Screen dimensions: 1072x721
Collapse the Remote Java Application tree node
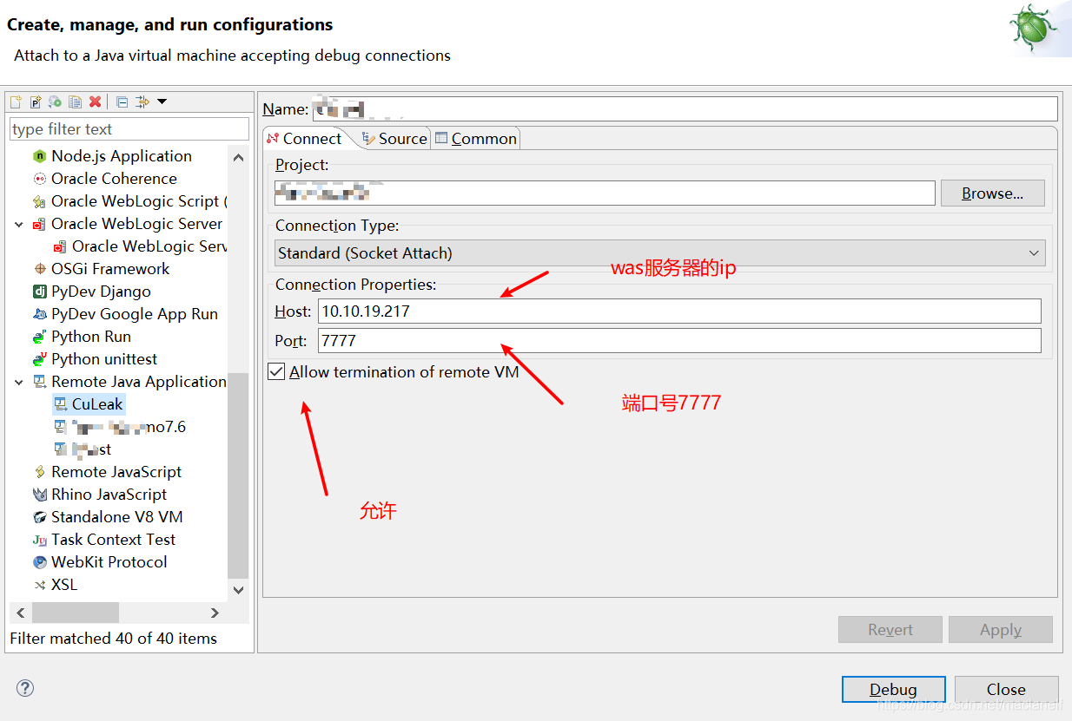tap(19, 382)
